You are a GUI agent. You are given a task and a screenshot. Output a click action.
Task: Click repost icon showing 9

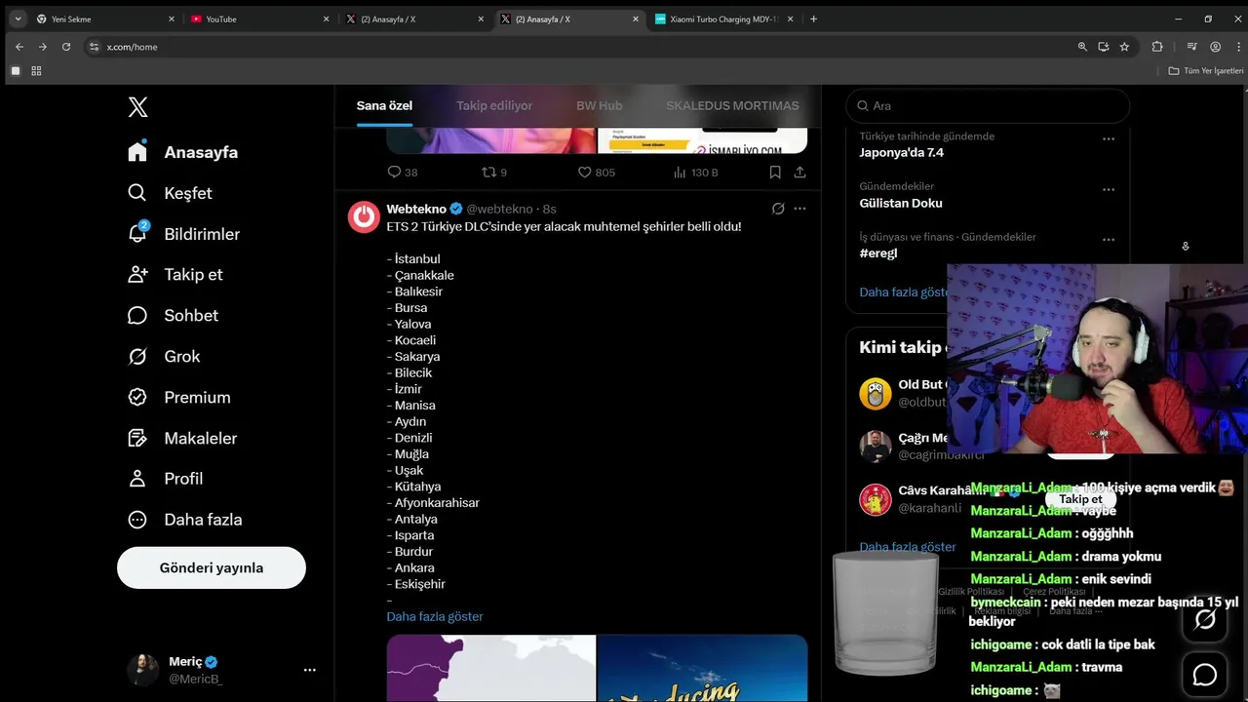tap(489, 172)
